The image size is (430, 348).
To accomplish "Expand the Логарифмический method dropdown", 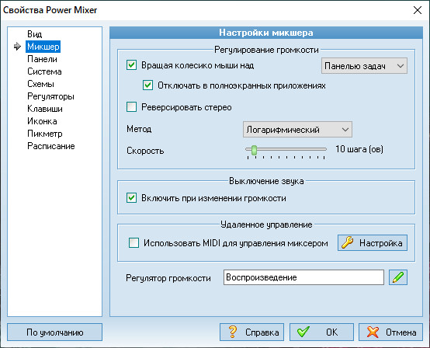I will click(x=297, y=129).
